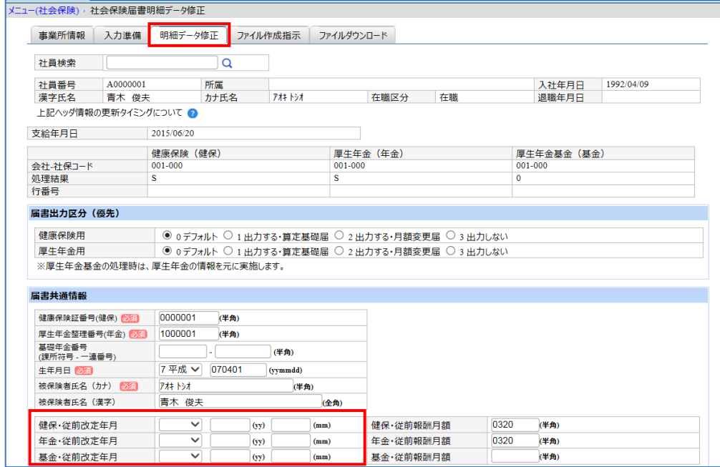Open the 基金・従前改定年月 era dropdown
The image size is (720, 467).
tap(180, 456)
